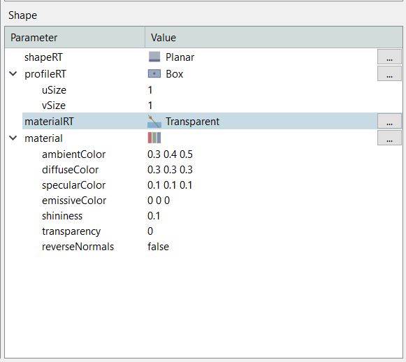
Task: Collapse the profileRT tree node
Action: point(13,74)
